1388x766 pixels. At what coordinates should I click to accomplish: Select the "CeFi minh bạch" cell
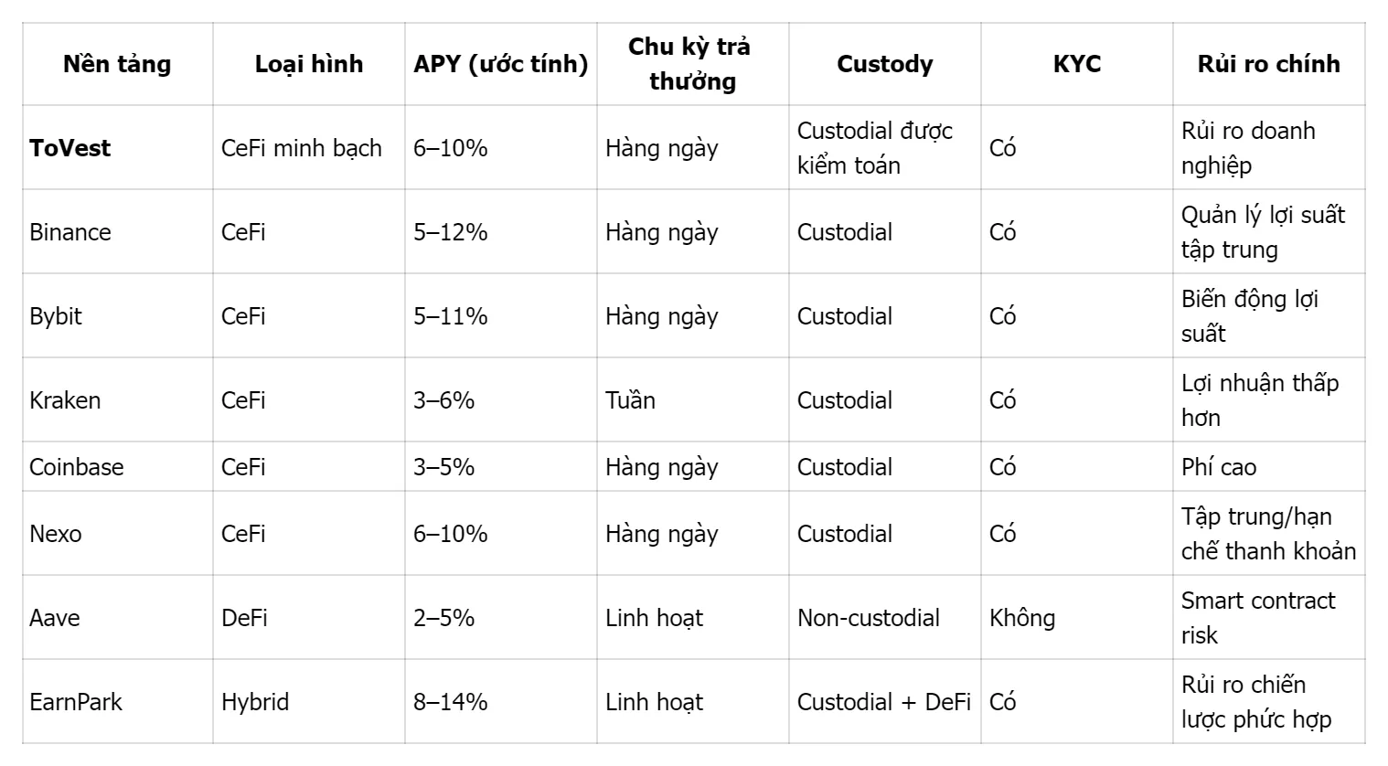[x=302, y=148]
